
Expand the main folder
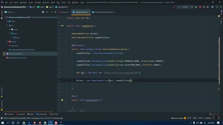10,30
